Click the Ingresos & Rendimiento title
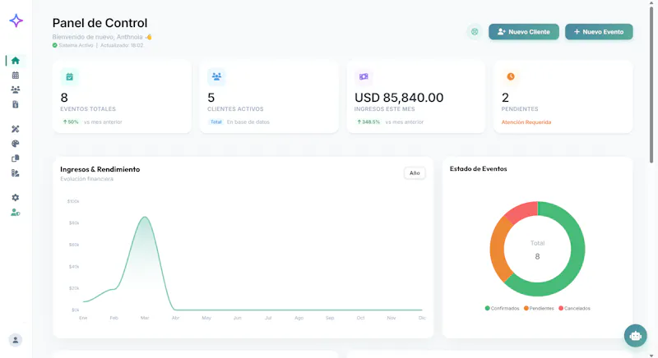 [100, 169]
